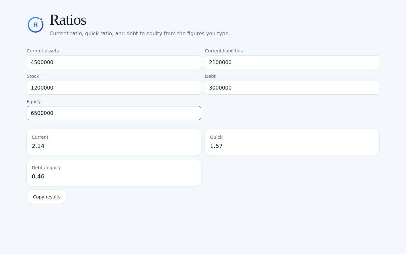Click the Debt / equity value 0.46
The height and width of the screenshot is (254, 406).
tap(38, 177)
